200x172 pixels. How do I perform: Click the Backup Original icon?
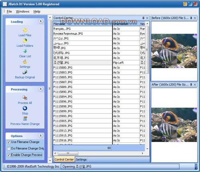[x=25, y=72]
